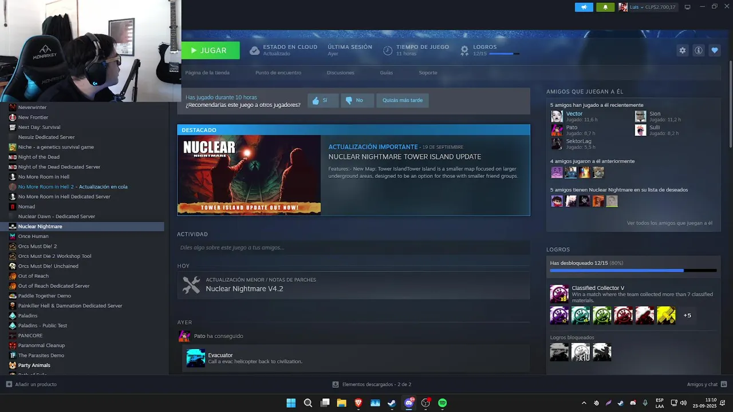Click the Classified Collector V achievement icon
The height and width of the screenshot is (412, 733).
[559, 294]
